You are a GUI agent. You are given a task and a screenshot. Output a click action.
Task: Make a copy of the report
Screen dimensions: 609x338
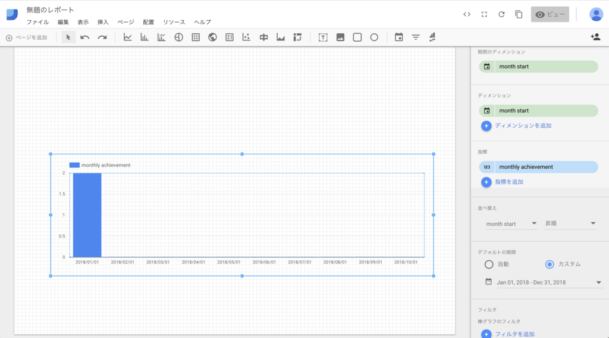coord(519,14)
